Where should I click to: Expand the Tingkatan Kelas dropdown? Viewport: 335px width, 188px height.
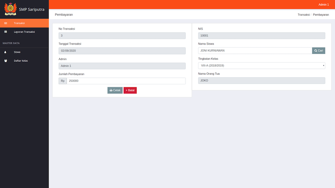point(261,66)
